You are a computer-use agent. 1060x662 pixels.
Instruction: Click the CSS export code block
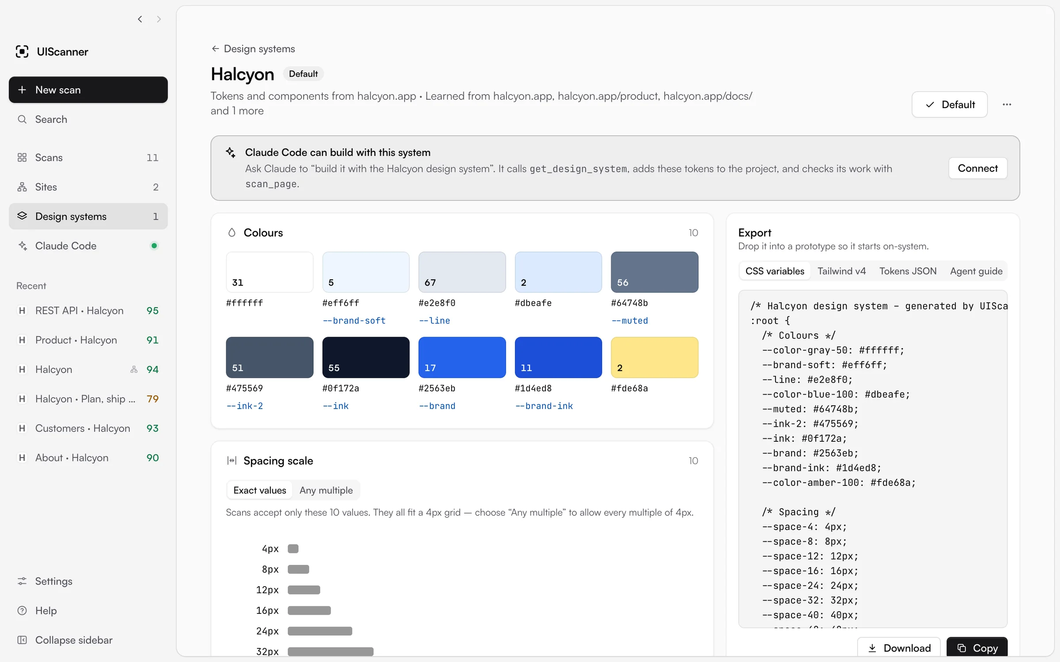[x=873, y=459]
